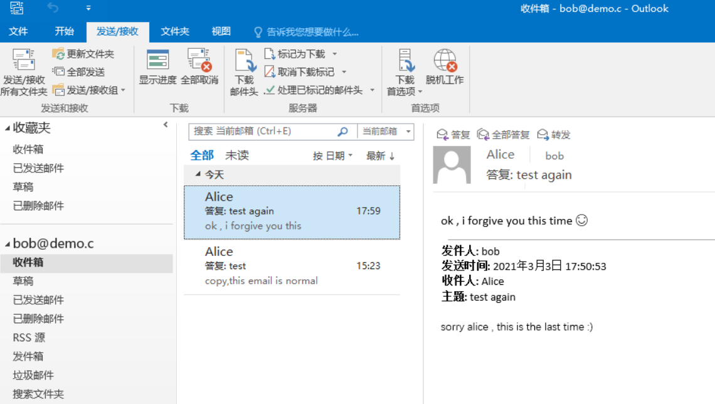Open Alice's email '答复: test' from 15:23
Image resolution: width=715 pixels, height=404 pixels.
[x=292, y=267]
